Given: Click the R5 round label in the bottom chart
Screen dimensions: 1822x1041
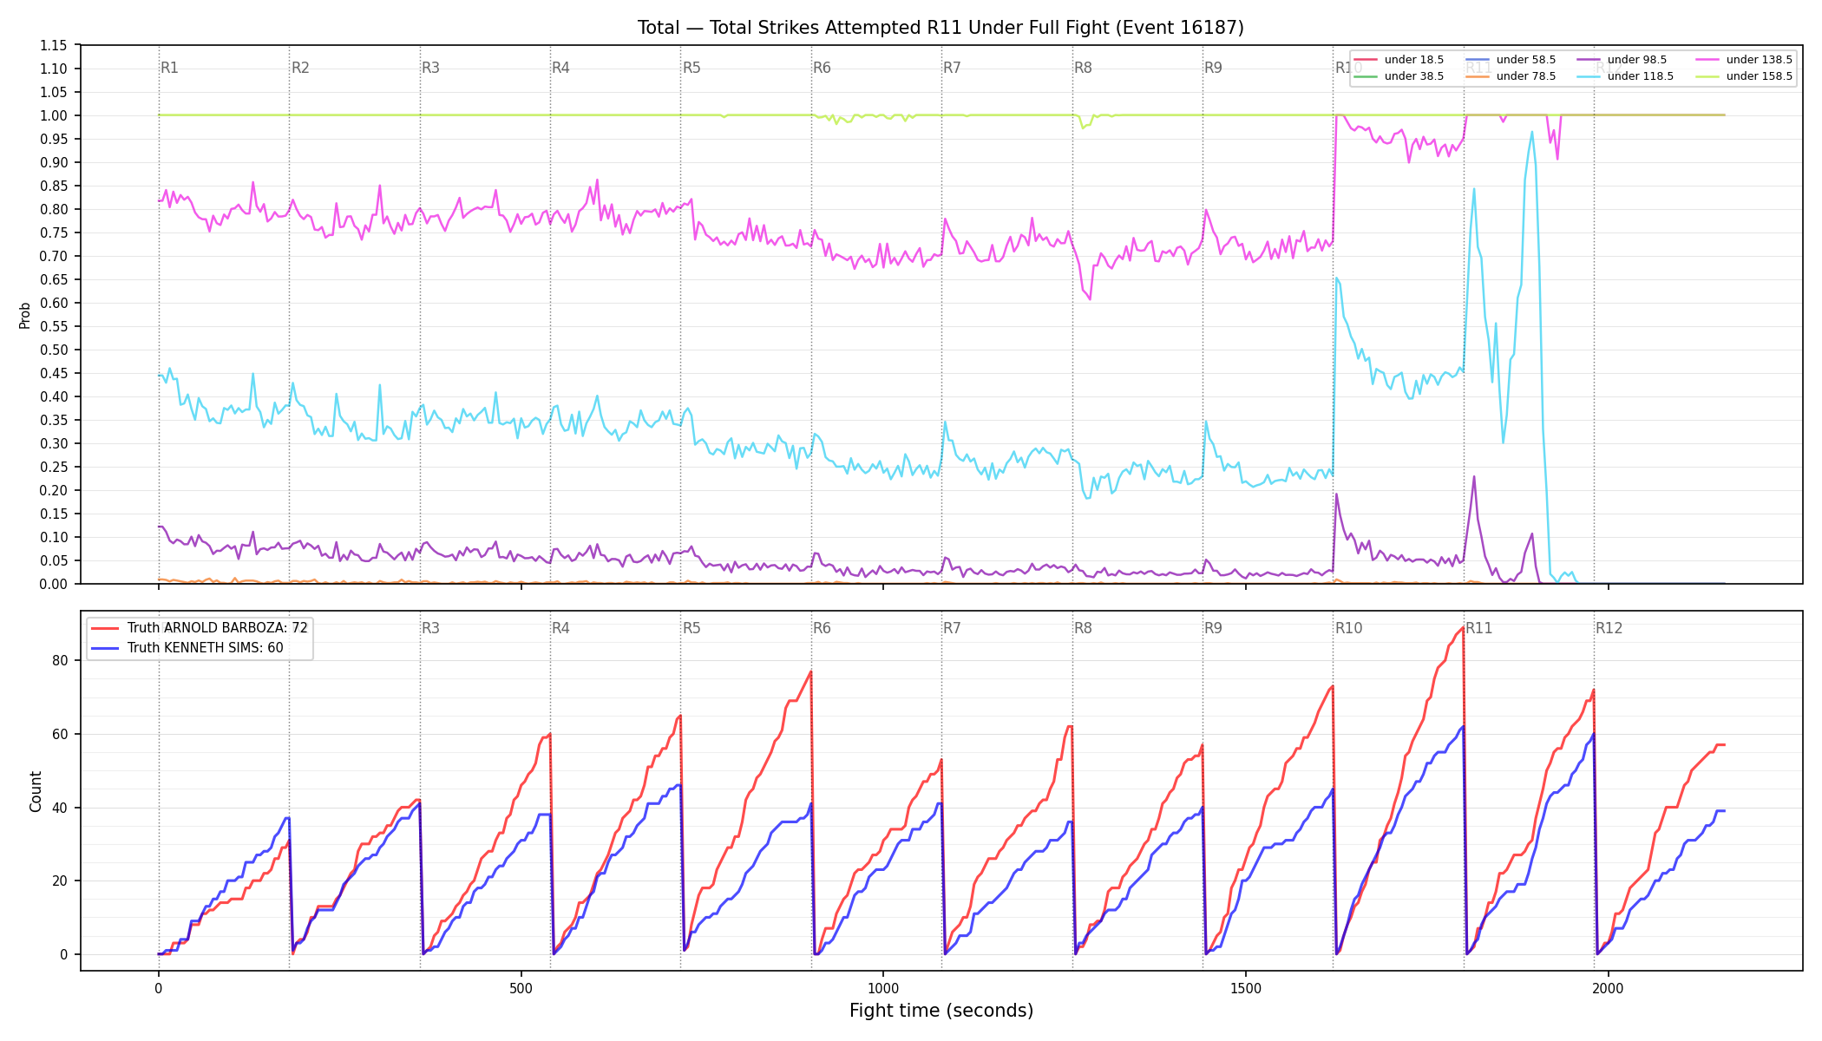Looking at the screenshot, I should click(x=691, y=628).
